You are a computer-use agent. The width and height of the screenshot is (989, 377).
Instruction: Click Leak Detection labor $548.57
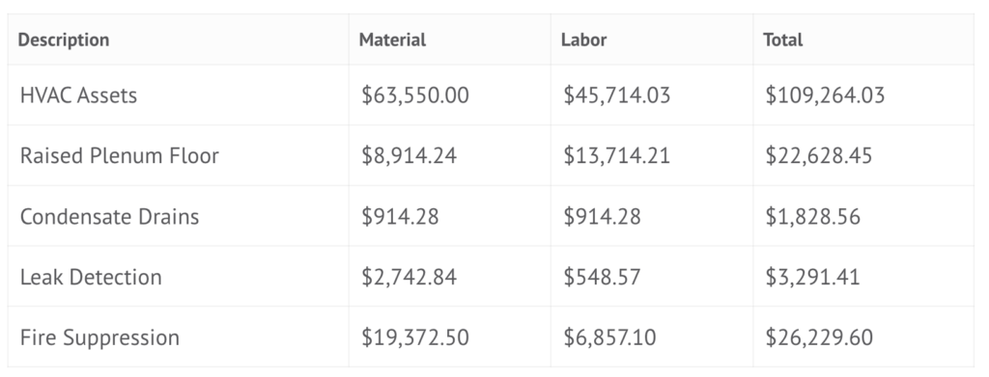click(x=602, y=277)
